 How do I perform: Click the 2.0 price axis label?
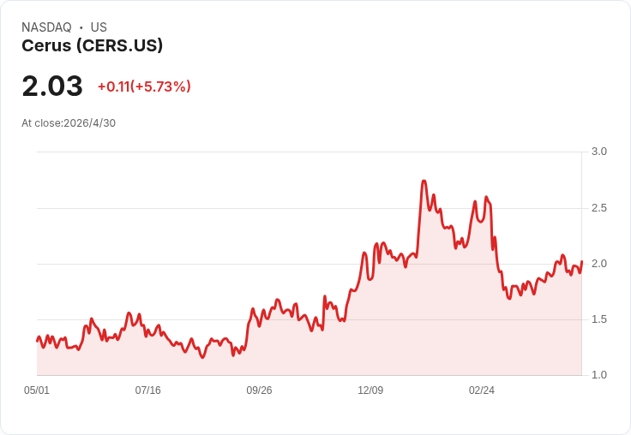[x=598, y=264]
